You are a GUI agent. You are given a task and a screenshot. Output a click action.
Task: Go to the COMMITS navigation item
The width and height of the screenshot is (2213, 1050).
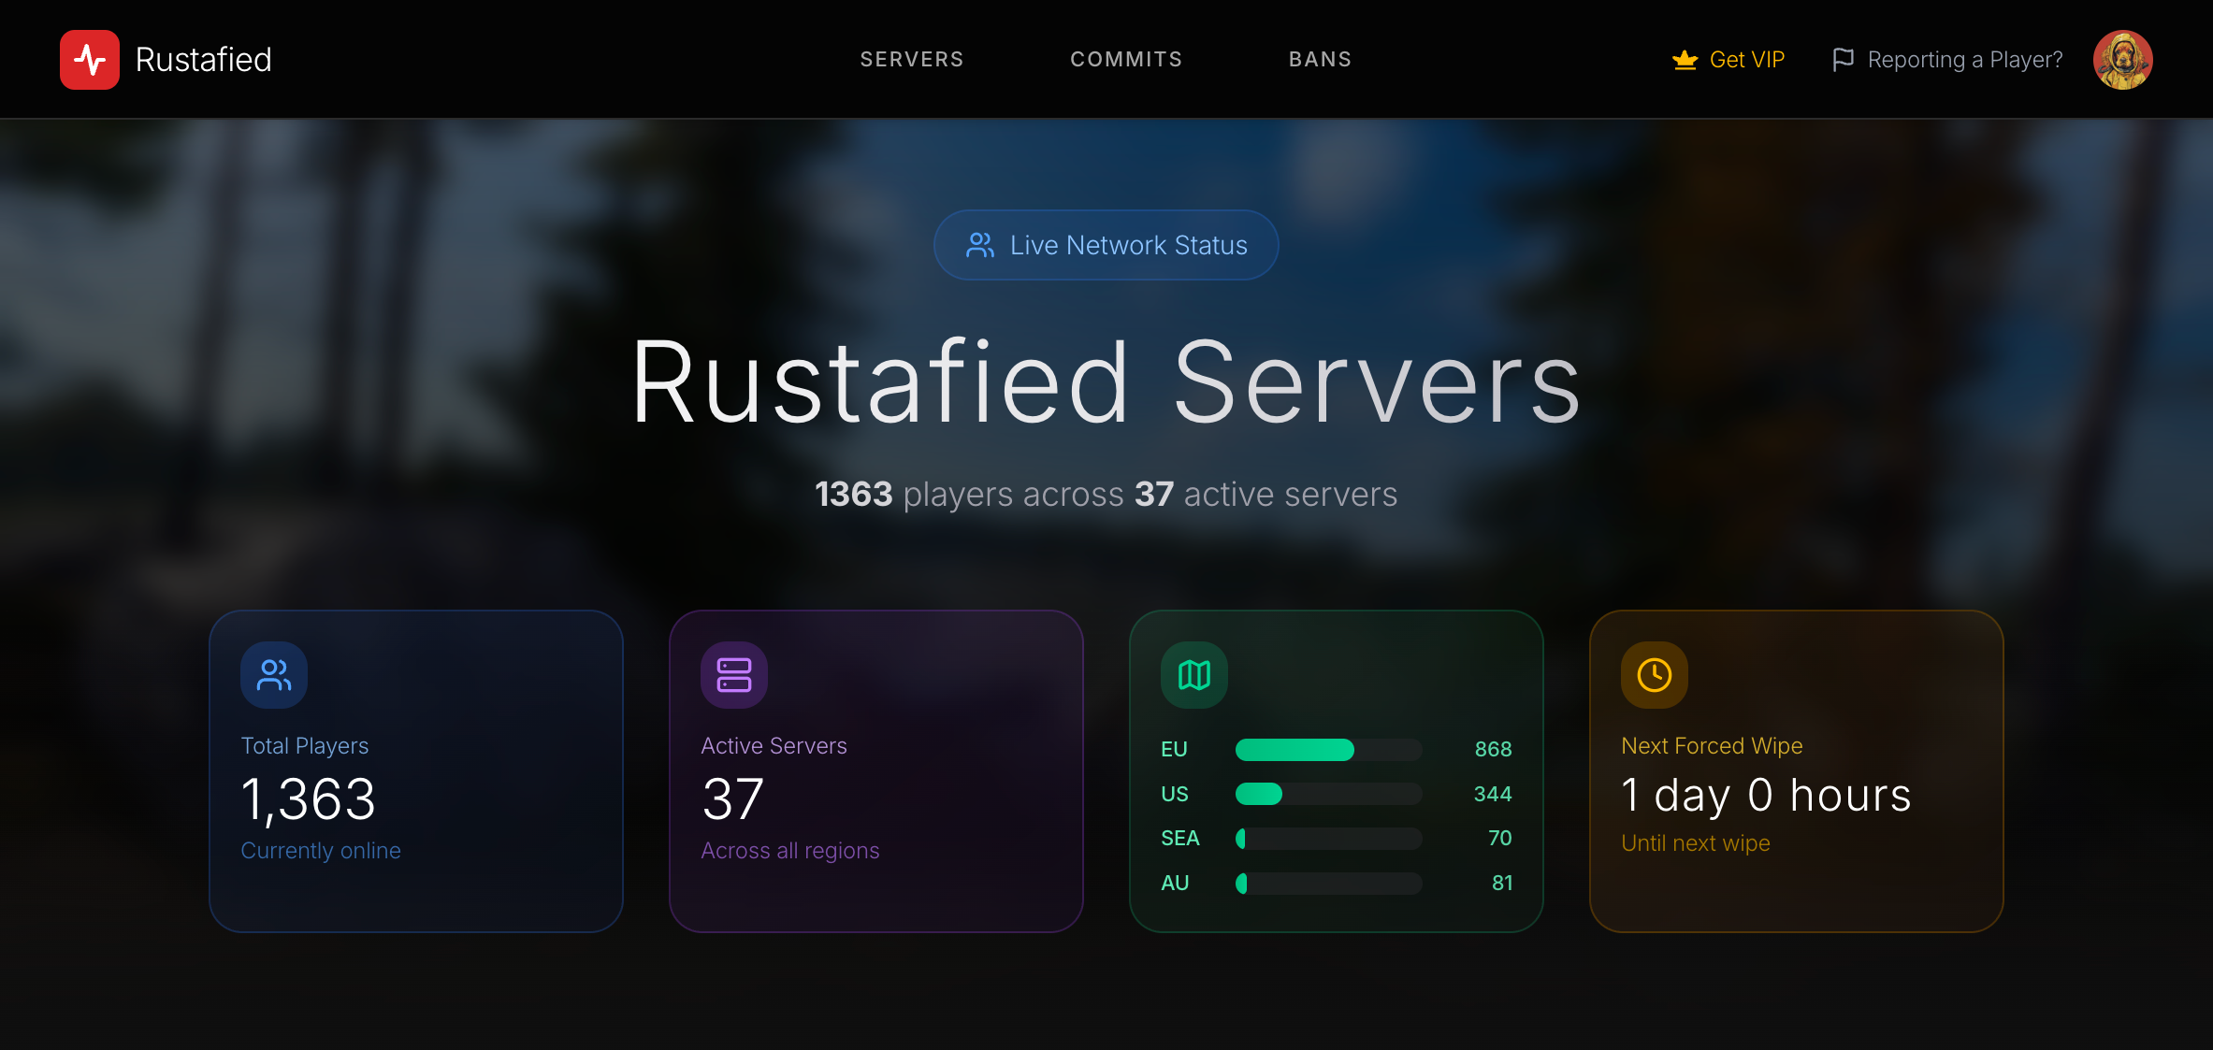coord(1126,60)
